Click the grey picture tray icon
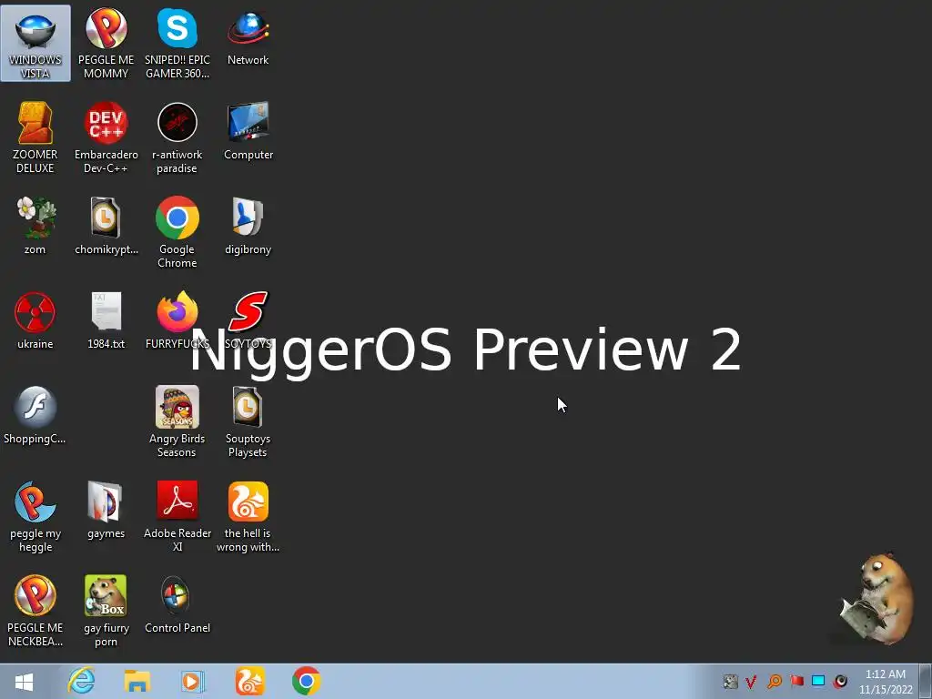 [x=730, y=681]
